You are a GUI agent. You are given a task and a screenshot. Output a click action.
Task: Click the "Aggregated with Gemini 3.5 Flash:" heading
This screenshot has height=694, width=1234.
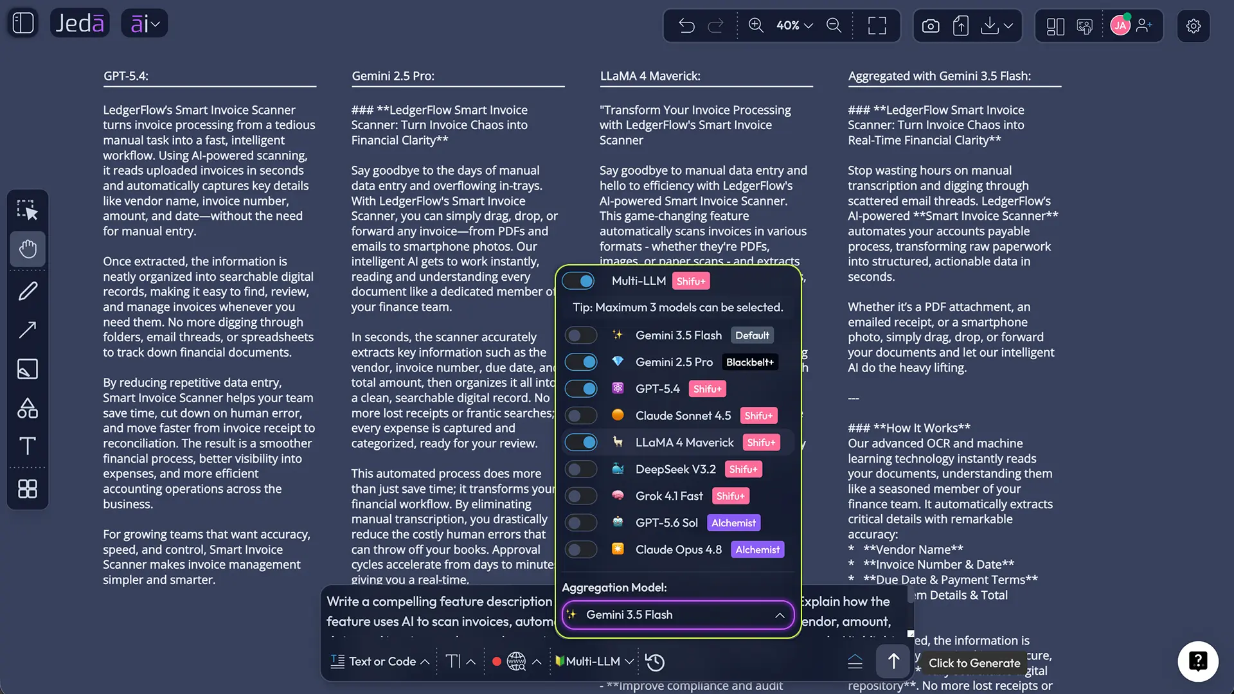(x=939, y=76)
